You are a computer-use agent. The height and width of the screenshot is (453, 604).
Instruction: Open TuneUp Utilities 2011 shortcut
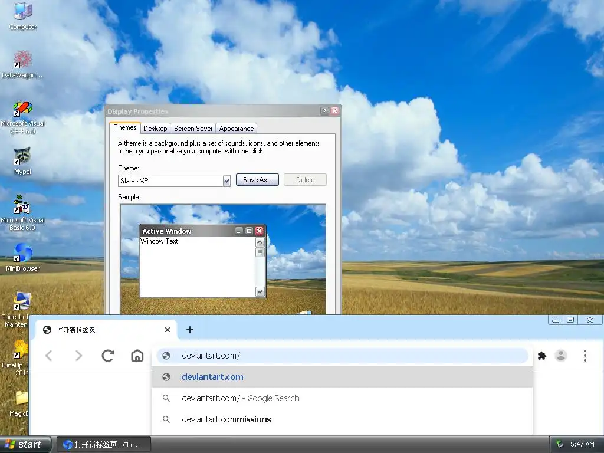point(16,357)
